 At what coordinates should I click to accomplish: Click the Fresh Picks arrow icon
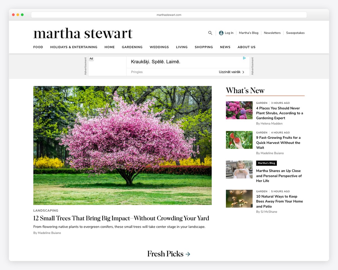(x=188, y=254)
